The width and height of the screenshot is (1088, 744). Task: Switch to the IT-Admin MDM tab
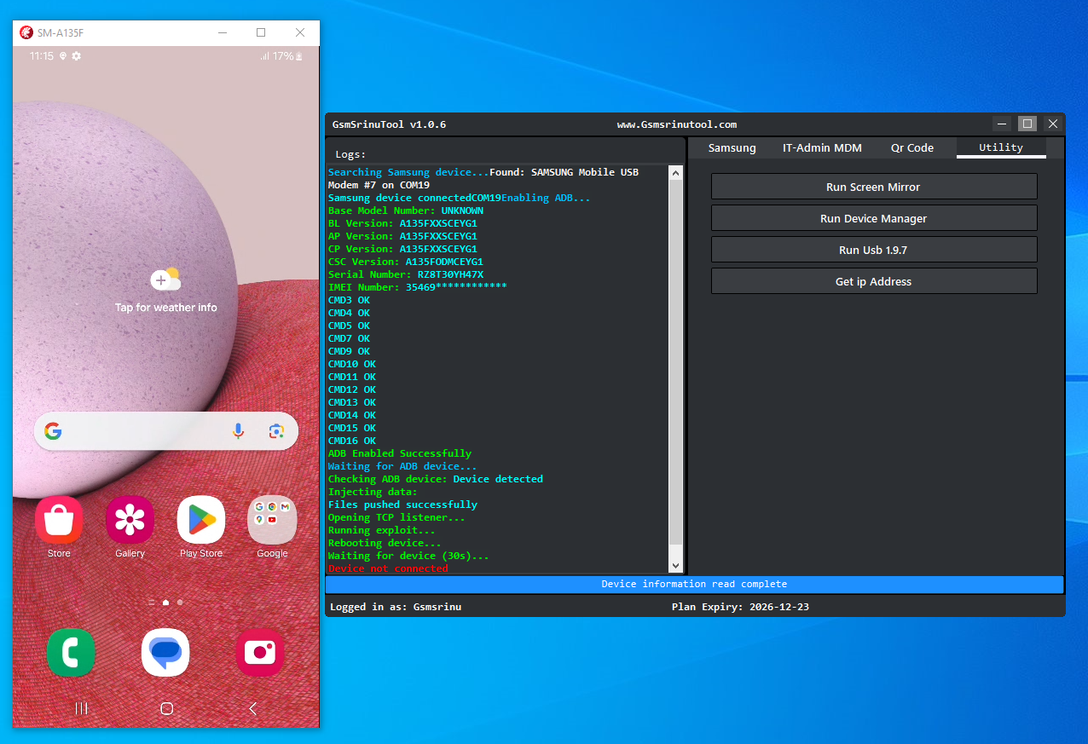point(822,147)
